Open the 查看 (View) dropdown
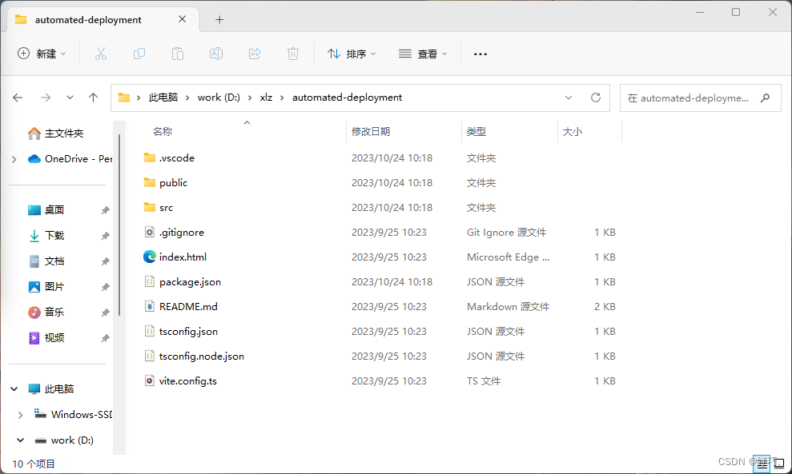 click(x=423, y=54)
